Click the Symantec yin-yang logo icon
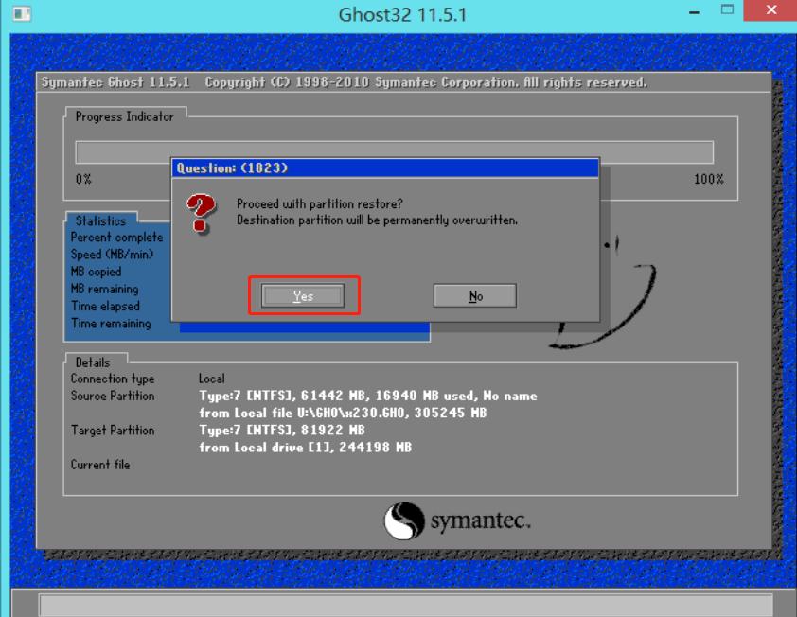 pyautogui.click(x=403, y=520)
